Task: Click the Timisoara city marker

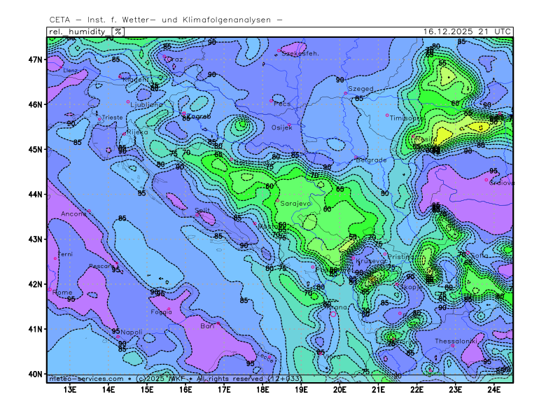Action: [x=387, y=115]
